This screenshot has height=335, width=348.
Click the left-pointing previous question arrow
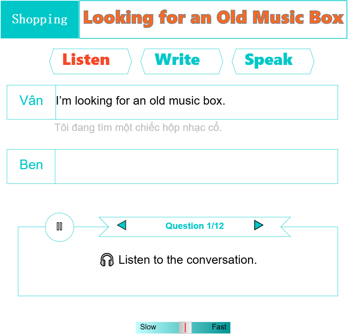[x=122, y=225]
